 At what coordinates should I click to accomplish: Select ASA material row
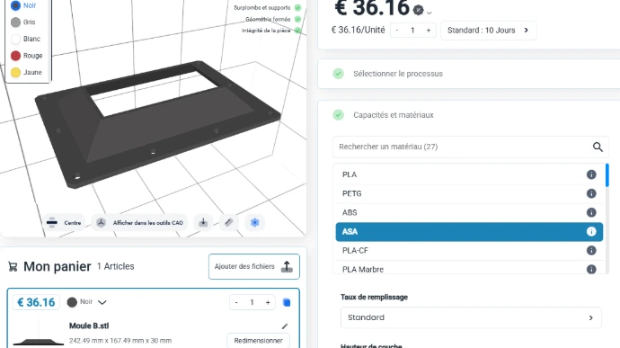pyautogui.click(x=469, y=232)
